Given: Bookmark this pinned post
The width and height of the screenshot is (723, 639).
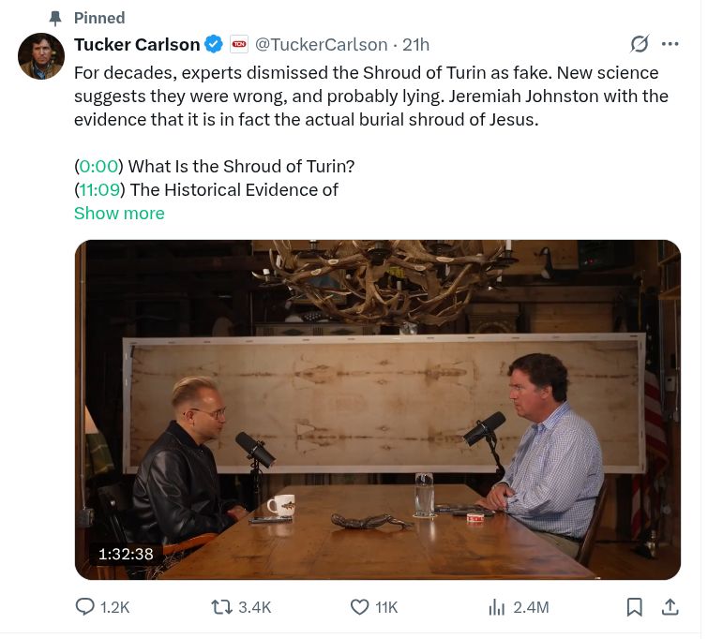Looking at the screenshot, I should tap(635, 607).
